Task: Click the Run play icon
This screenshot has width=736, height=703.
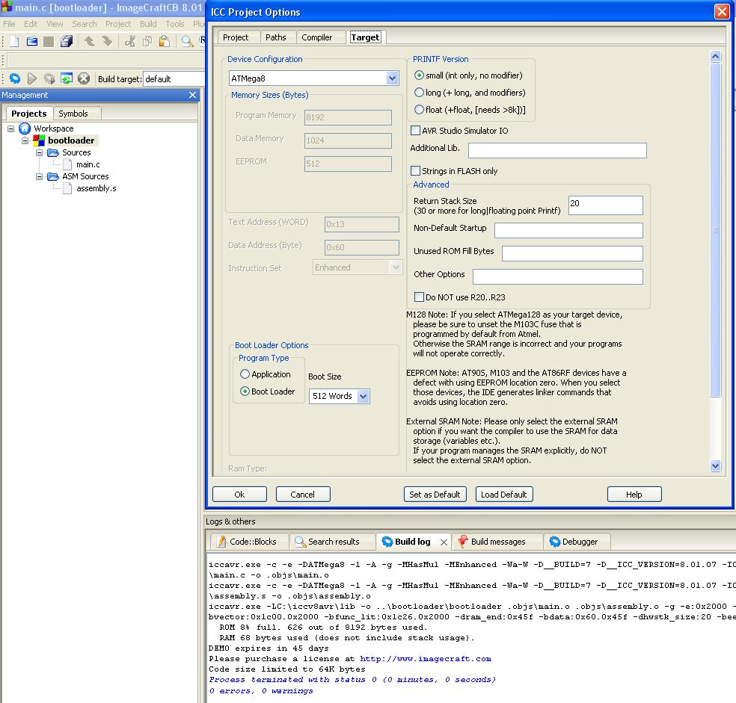Action: pos(32,78)
